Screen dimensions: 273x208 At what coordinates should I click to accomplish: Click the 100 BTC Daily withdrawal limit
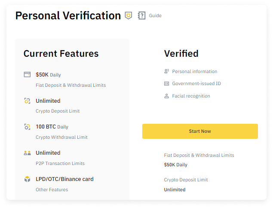pos(52,127)
